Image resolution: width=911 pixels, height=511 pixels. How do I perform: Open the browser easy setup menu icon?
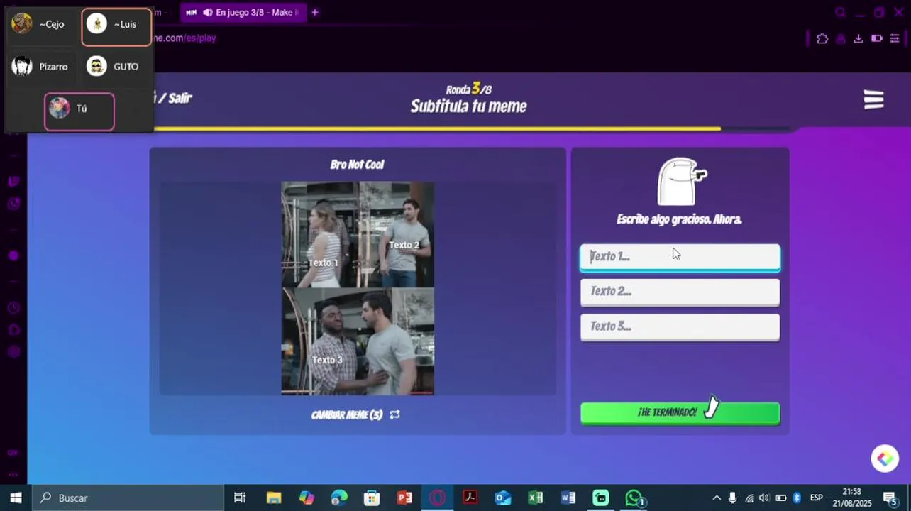point(895,38)
